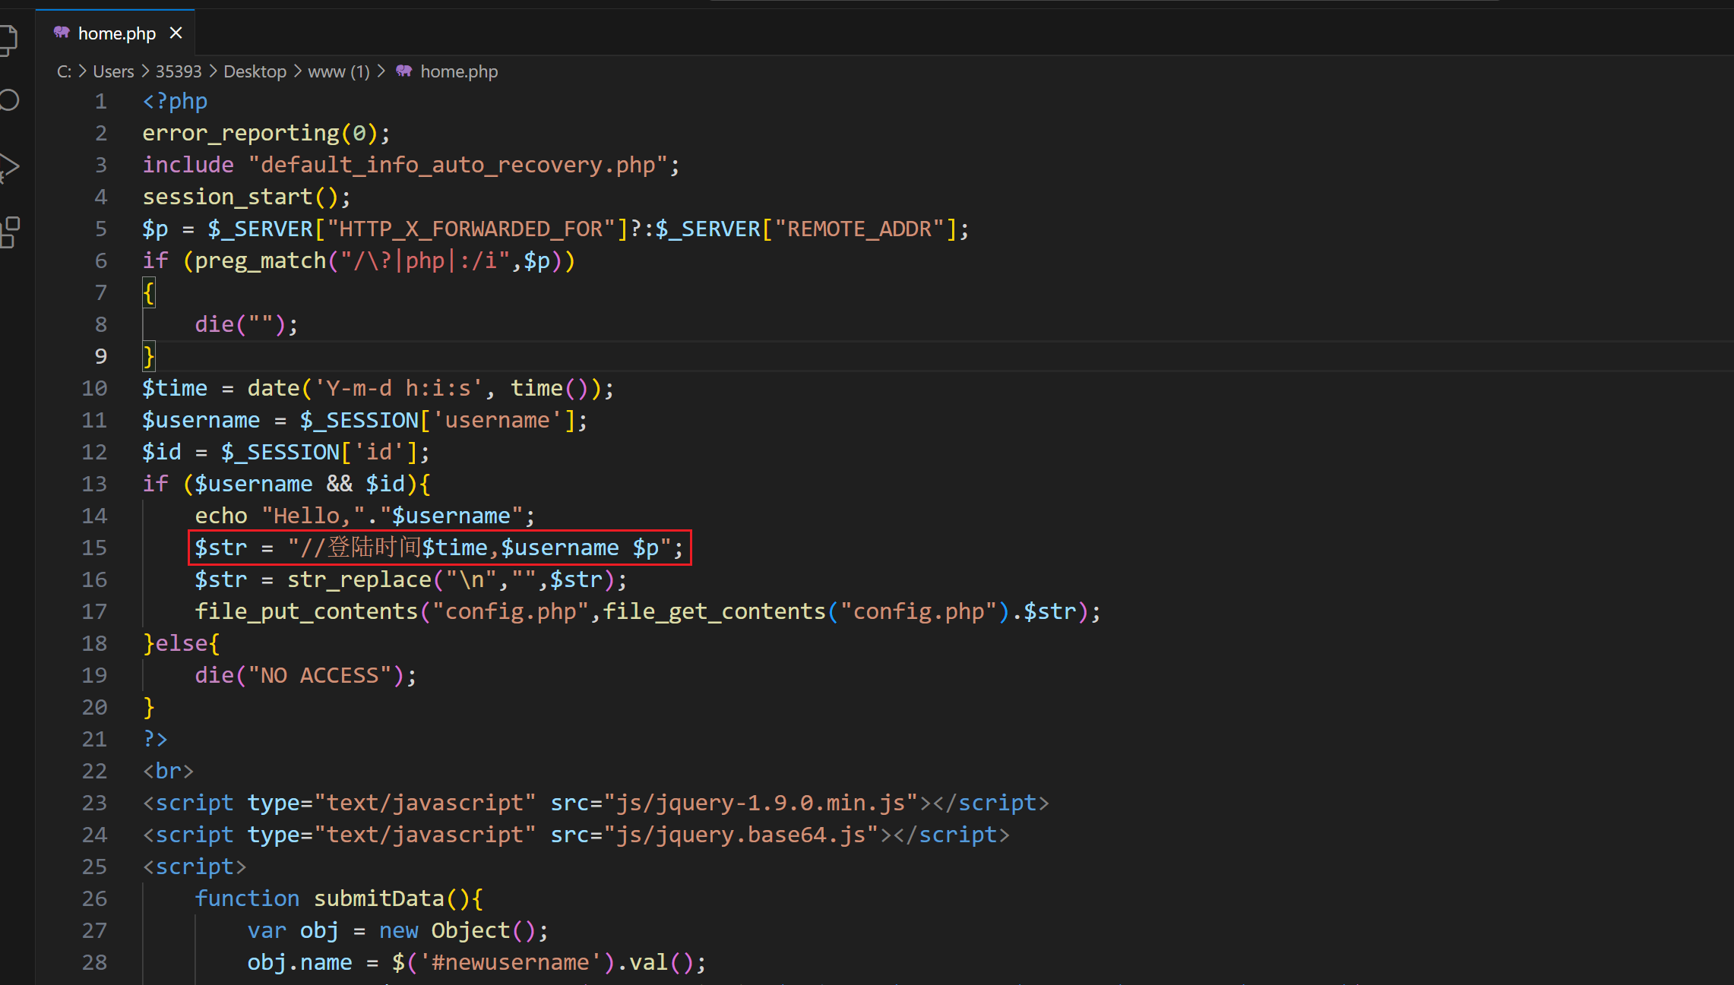This screenshot has height=985, width=1734.
Task: Open the Search icon in activity bar
Action: (x=8, y=101)
